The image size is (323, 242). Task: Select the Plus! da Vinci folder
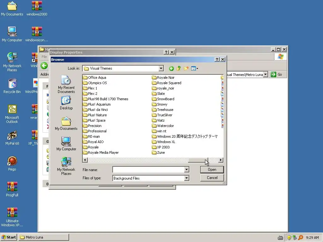click(95, 110)
